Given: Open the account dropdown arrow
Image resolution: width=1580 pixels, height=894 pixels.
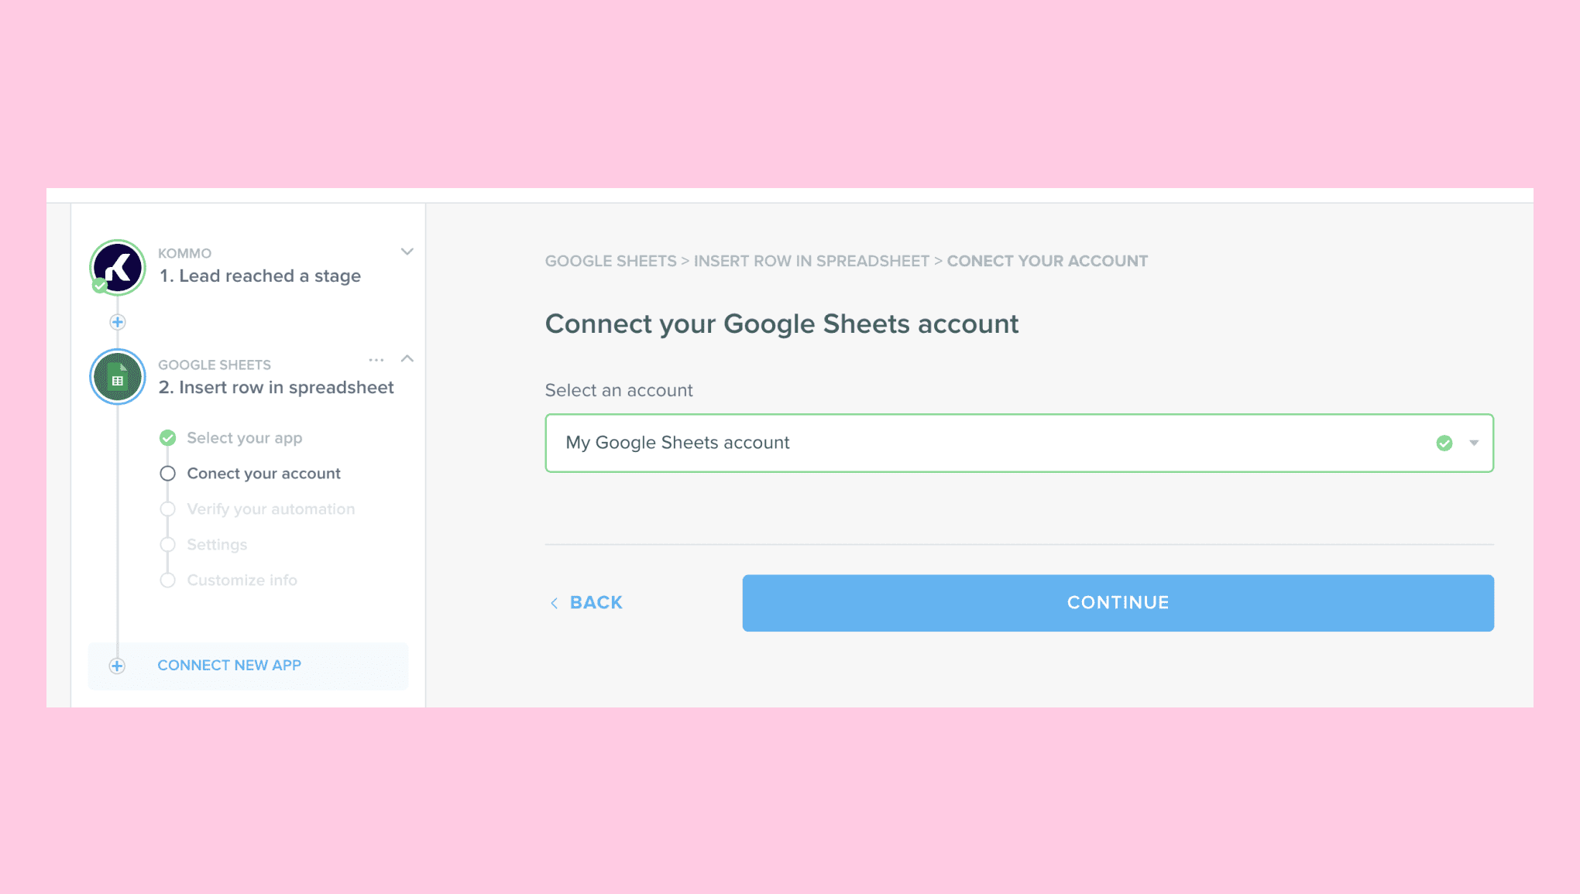Looking at the screenshot, I should pos(1474,443).
